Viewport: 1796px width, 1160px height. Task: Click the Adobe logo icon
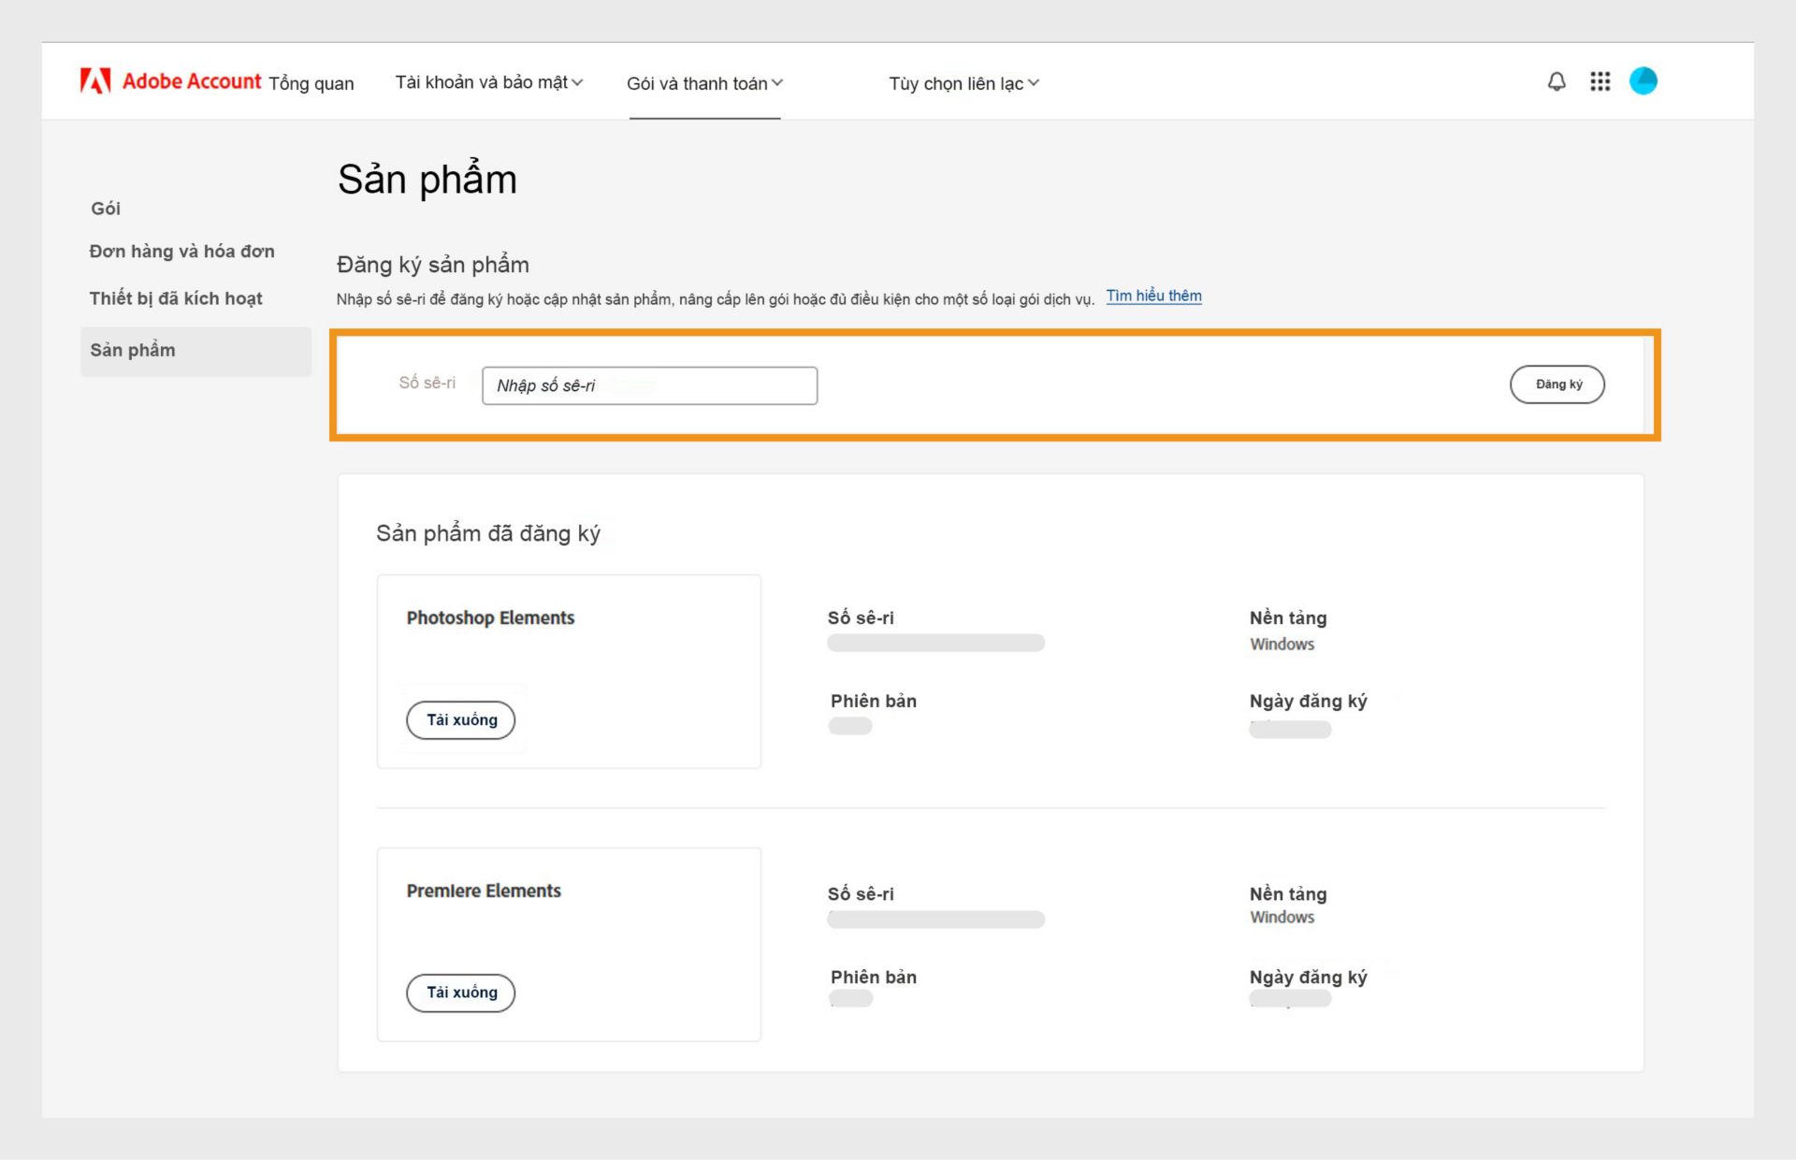(x=95, y=81)
